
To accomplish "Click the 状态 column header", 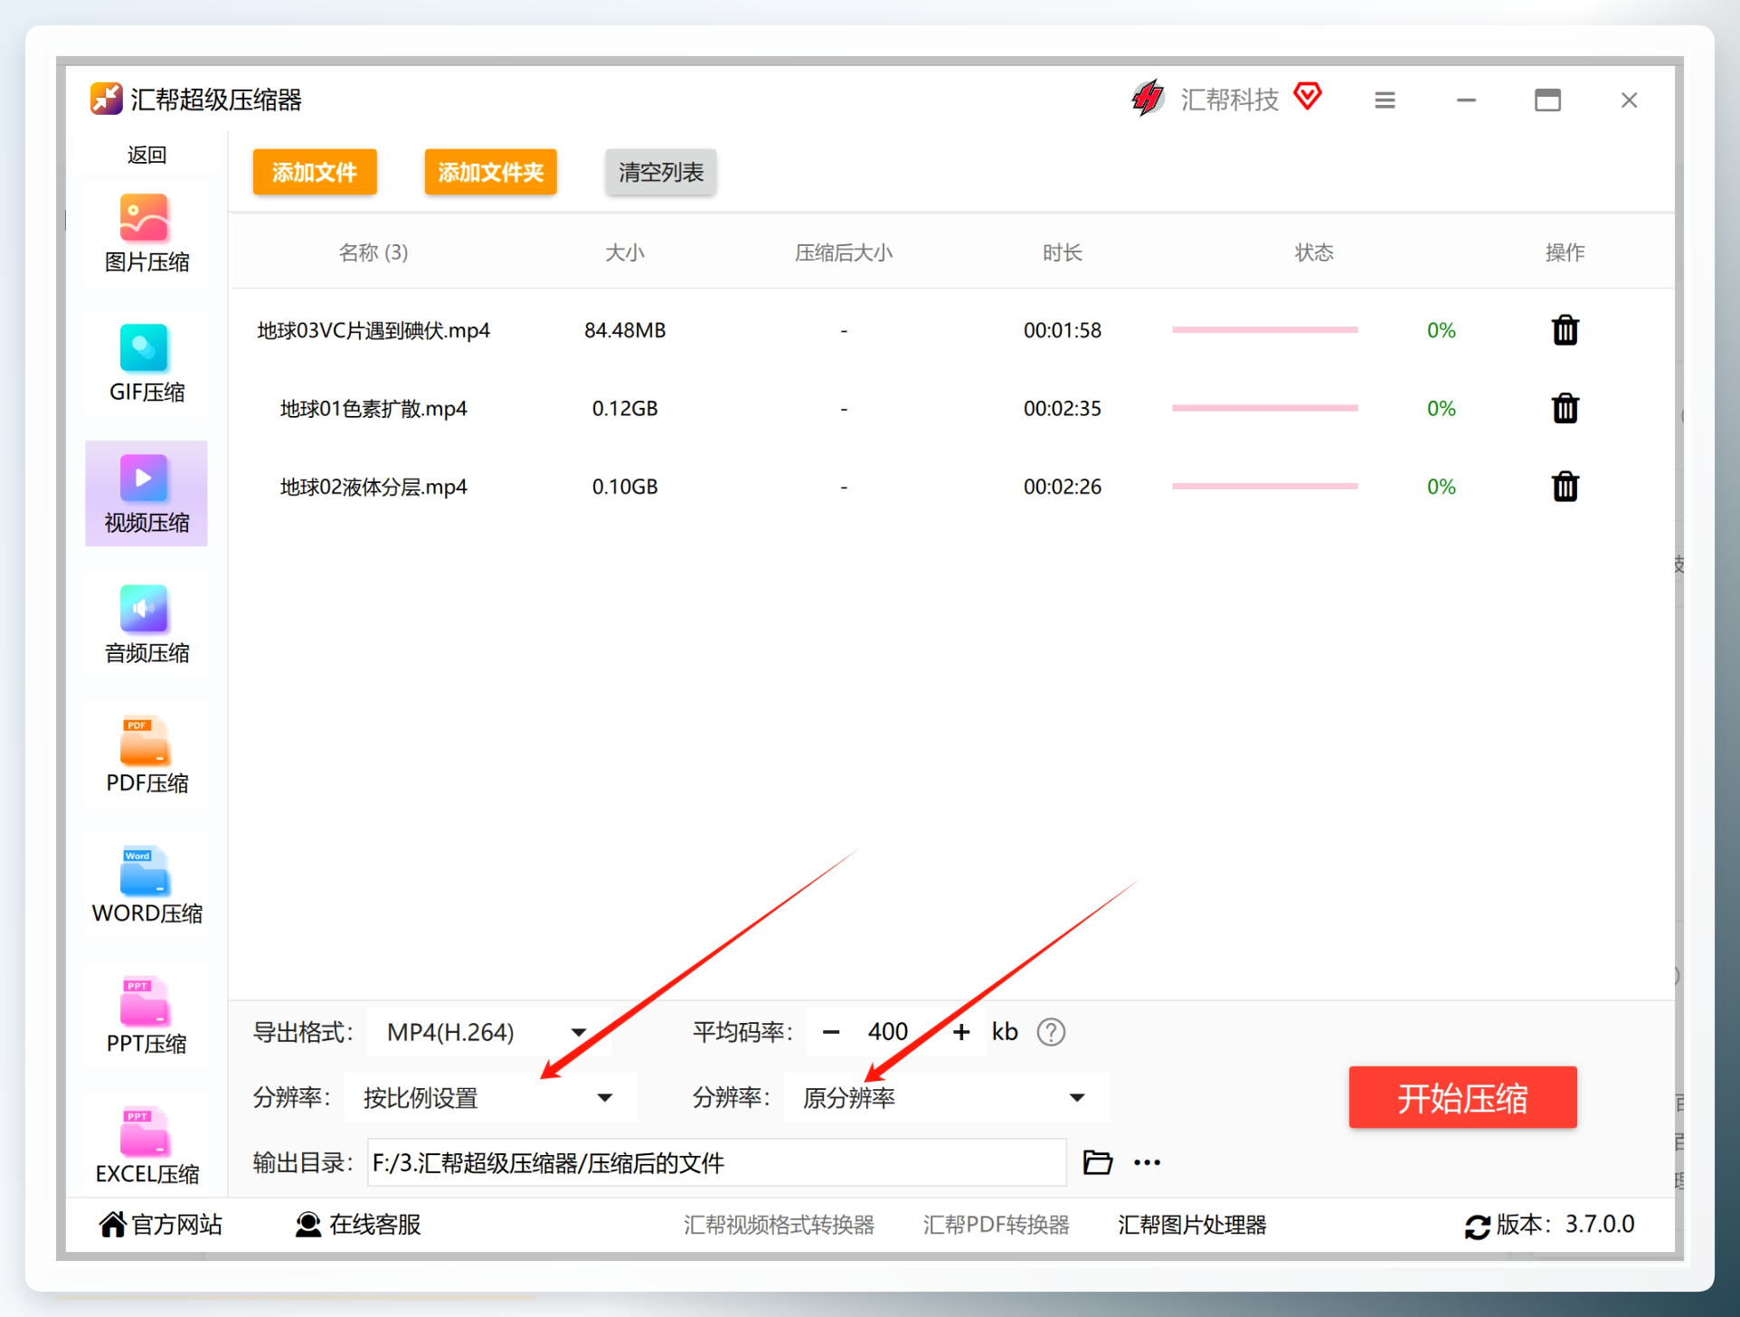I will pyautogui.click(x=1314, y=252).
